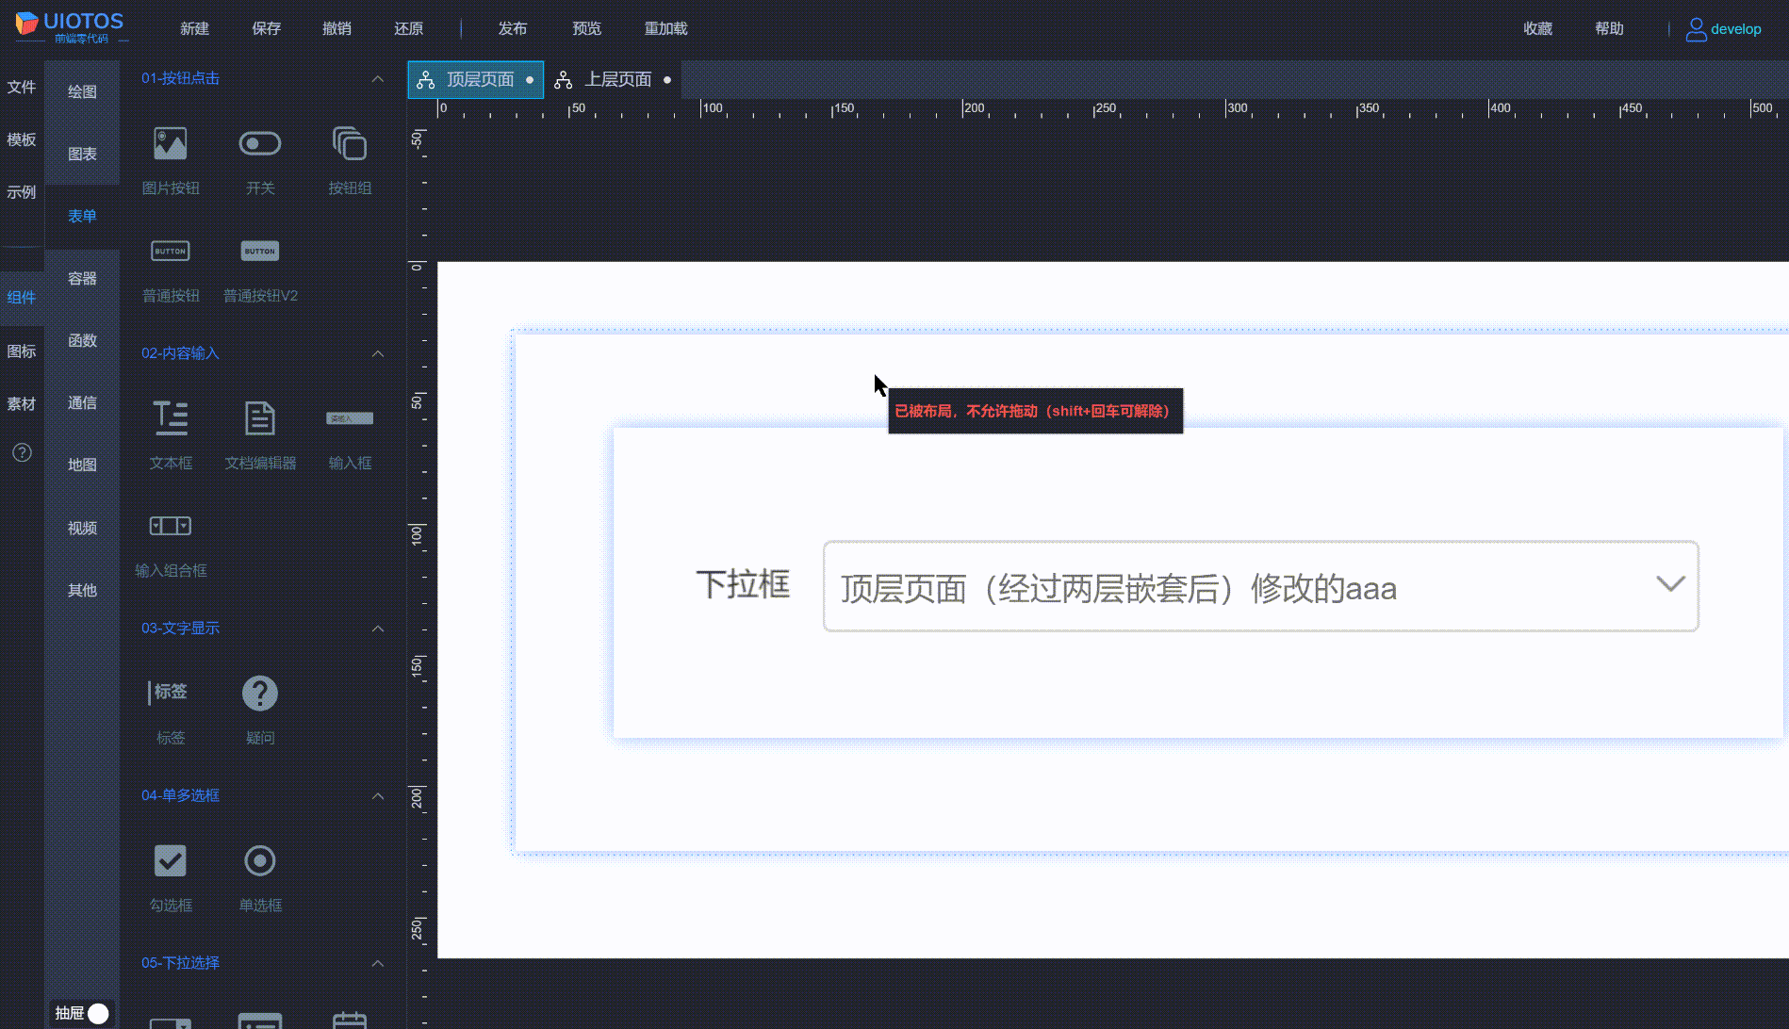The image size is (1789, 1029).
Task: Switch to the 上层页面 tab
Action: tap(619, 79)
